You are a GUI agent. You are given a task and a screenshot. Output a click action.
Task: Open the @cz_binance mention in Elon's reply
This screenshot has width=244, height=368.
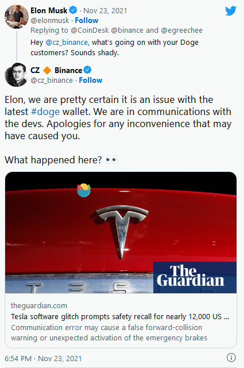67,43
